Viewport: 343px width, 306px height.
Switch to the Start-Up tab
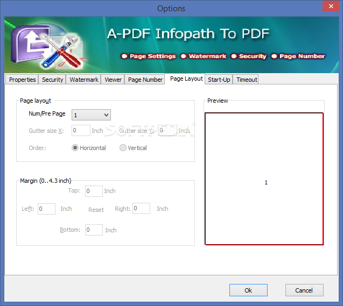point(219,80)
